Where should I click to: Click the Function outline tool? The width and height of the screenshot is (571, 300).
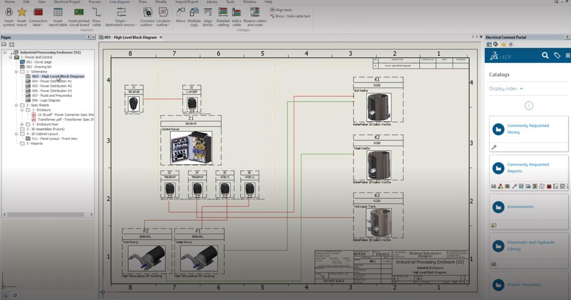pos(148,17)
